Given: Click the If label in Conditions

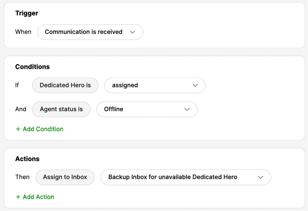Looking at the screenshot, I should click(x=17, y=85).
